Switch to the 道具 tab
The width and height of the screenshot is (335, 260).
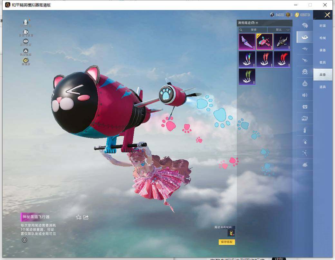point(323,87)
